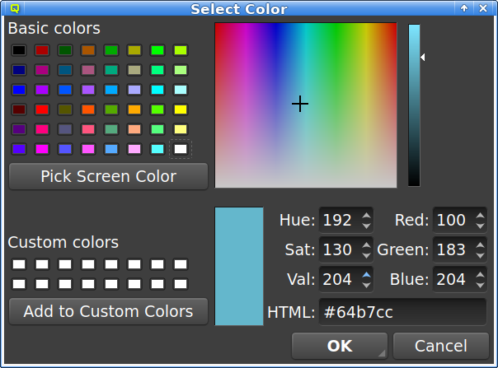The height and width of the screenshot is (368, 498).
Task: Decrease the Green value with down arrow
Action: pos(480,255)
